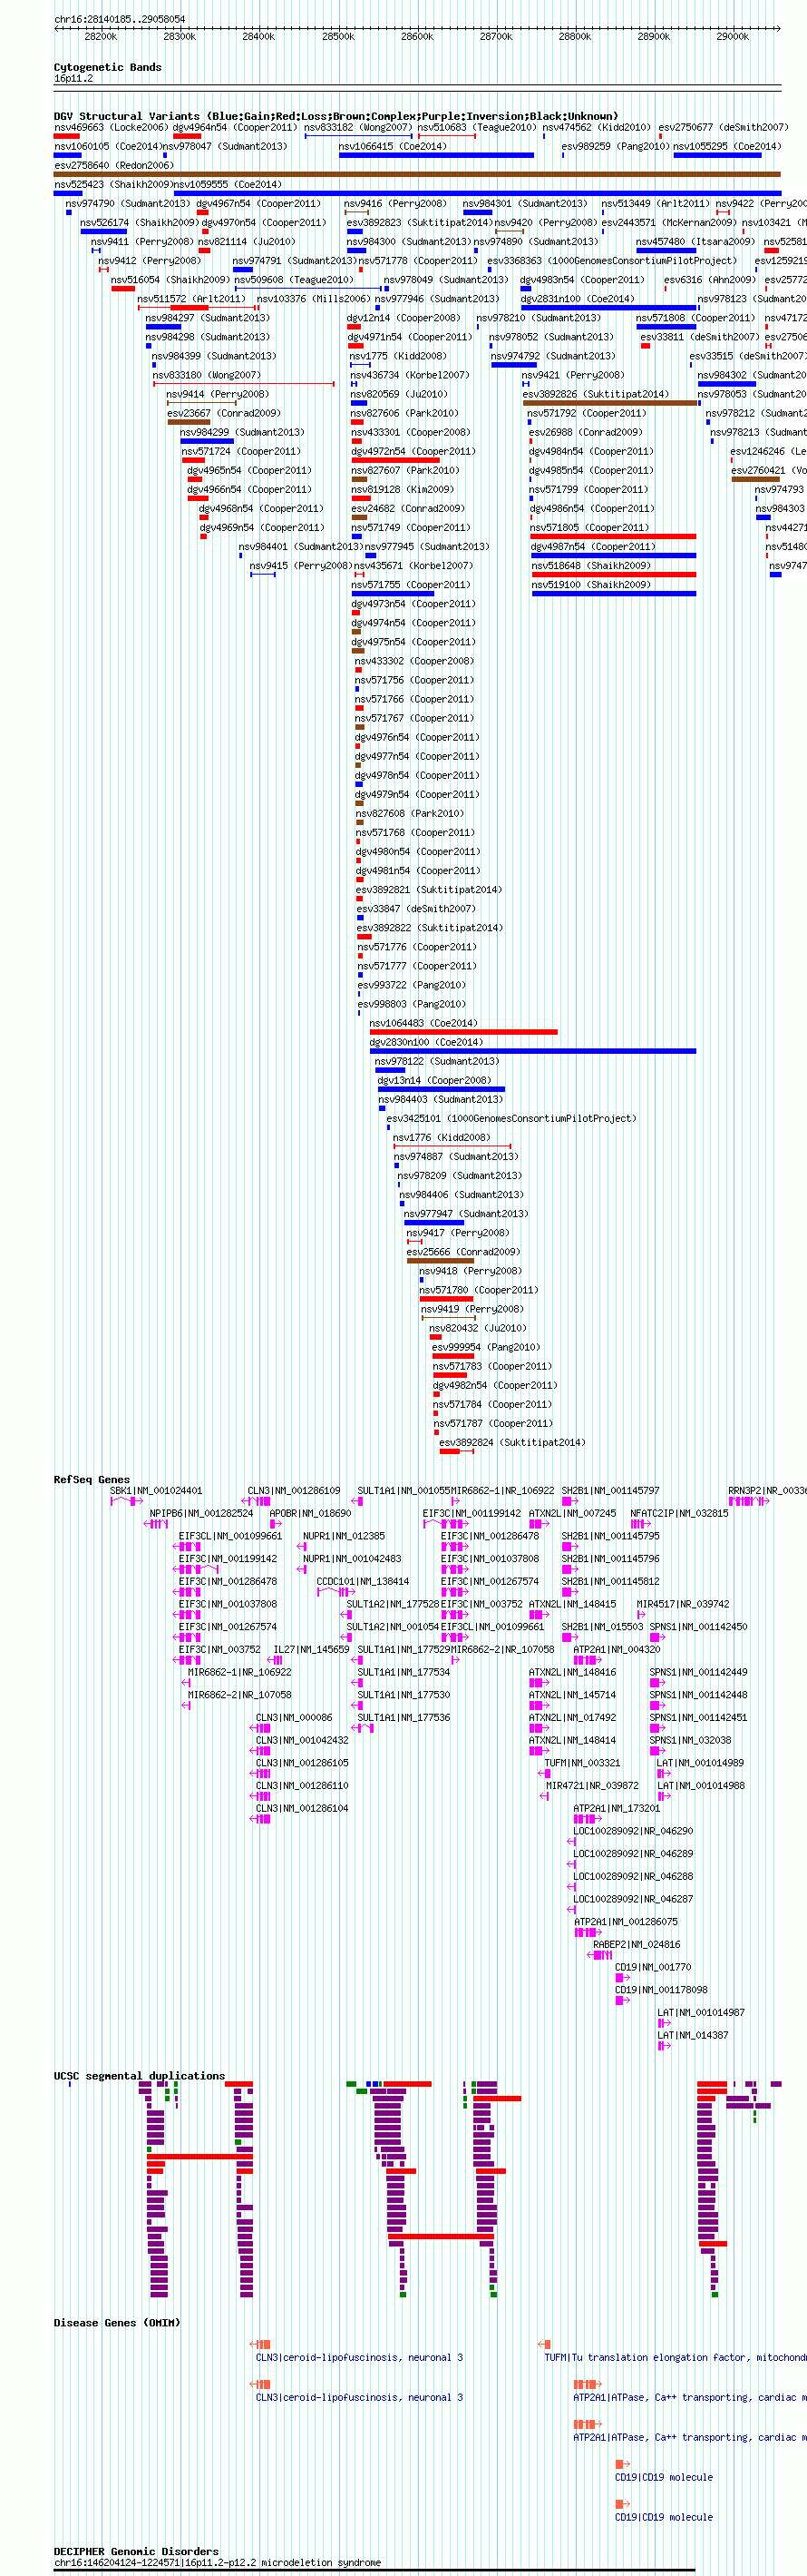Select variant nsv833182 (Wong2007)
The height and width of the screenshot is (2576, 807).
pyautogui.click(x=357, y=128)
